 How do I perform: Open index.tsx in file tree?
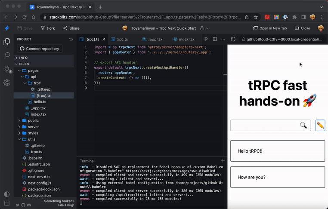point(43,114)
